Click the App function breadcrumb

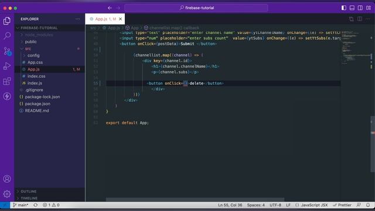tap(132, 28)
